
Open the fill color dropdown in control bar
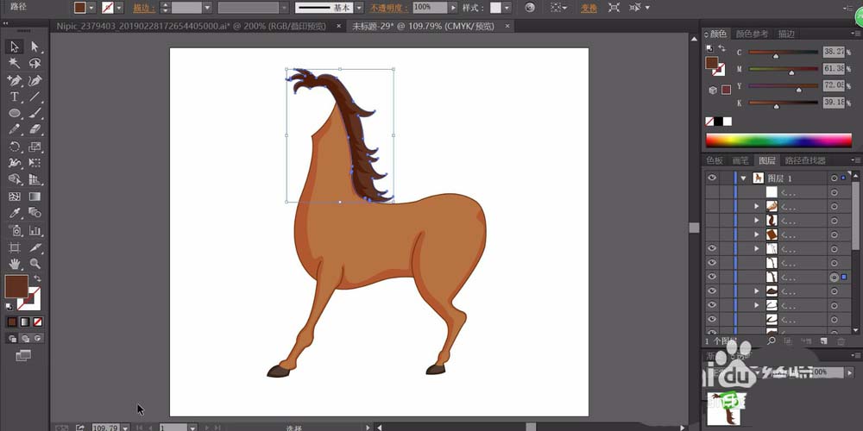click(93, 7)
